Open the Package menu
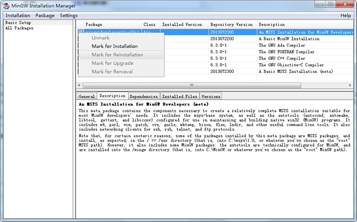The height and width of the screenshot is (222, 357). (45, 15)
